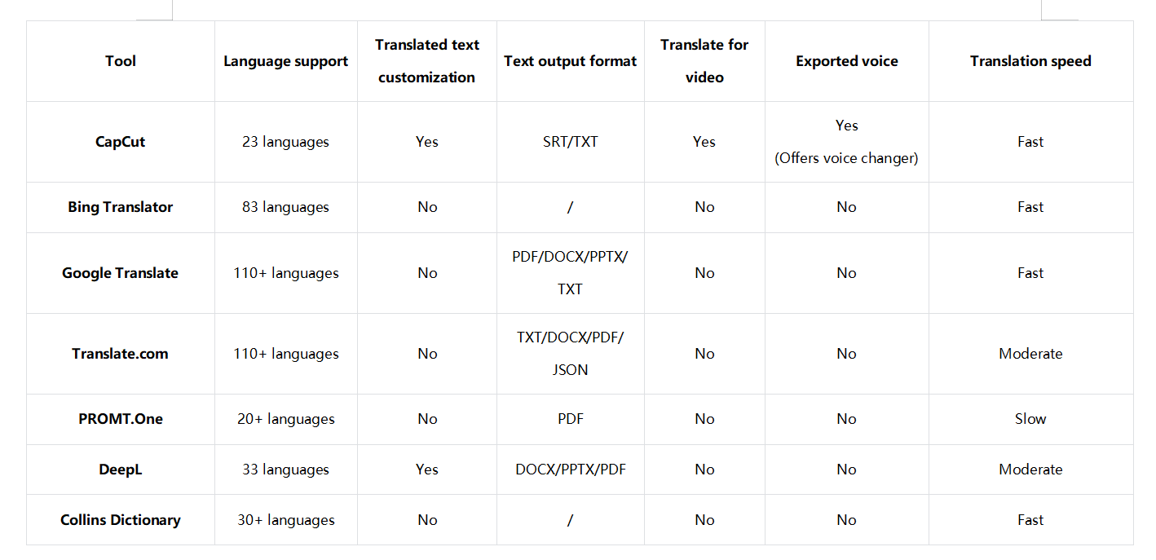This screenshot has height=560, width=1156.
Task: Click the Translate for video header
Action: click(704, 61)
